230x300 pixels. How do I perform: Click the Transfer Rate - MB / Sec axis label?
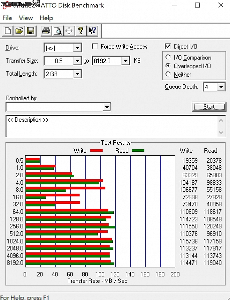point(97,281)
